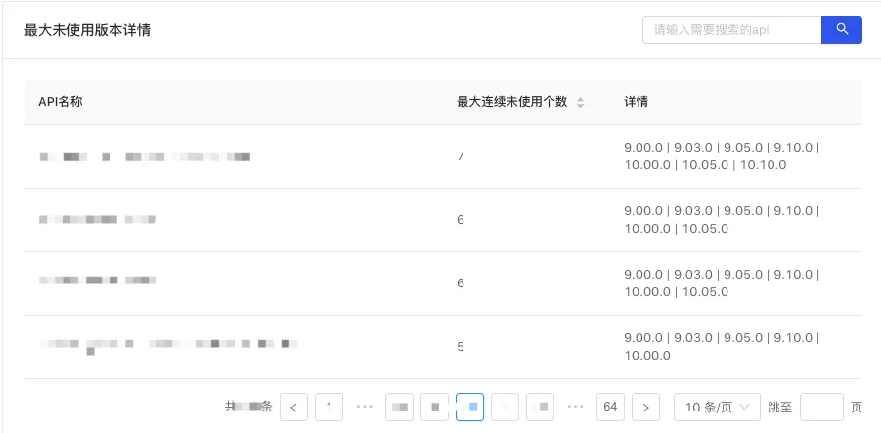Select the currently highlighted page button
The width and height of the screenshot is (881, 433).
(x=469, y=407)
